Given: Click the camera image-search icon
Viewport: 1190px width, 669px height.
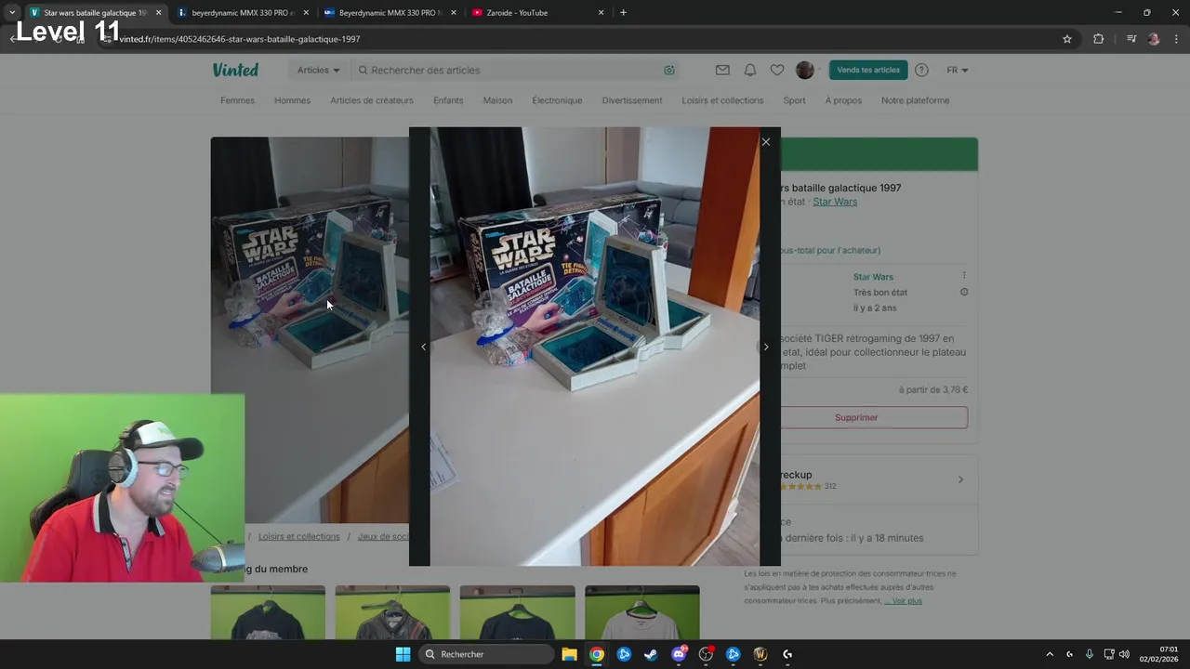Looking at the screenshot, I should pos(669,70).
